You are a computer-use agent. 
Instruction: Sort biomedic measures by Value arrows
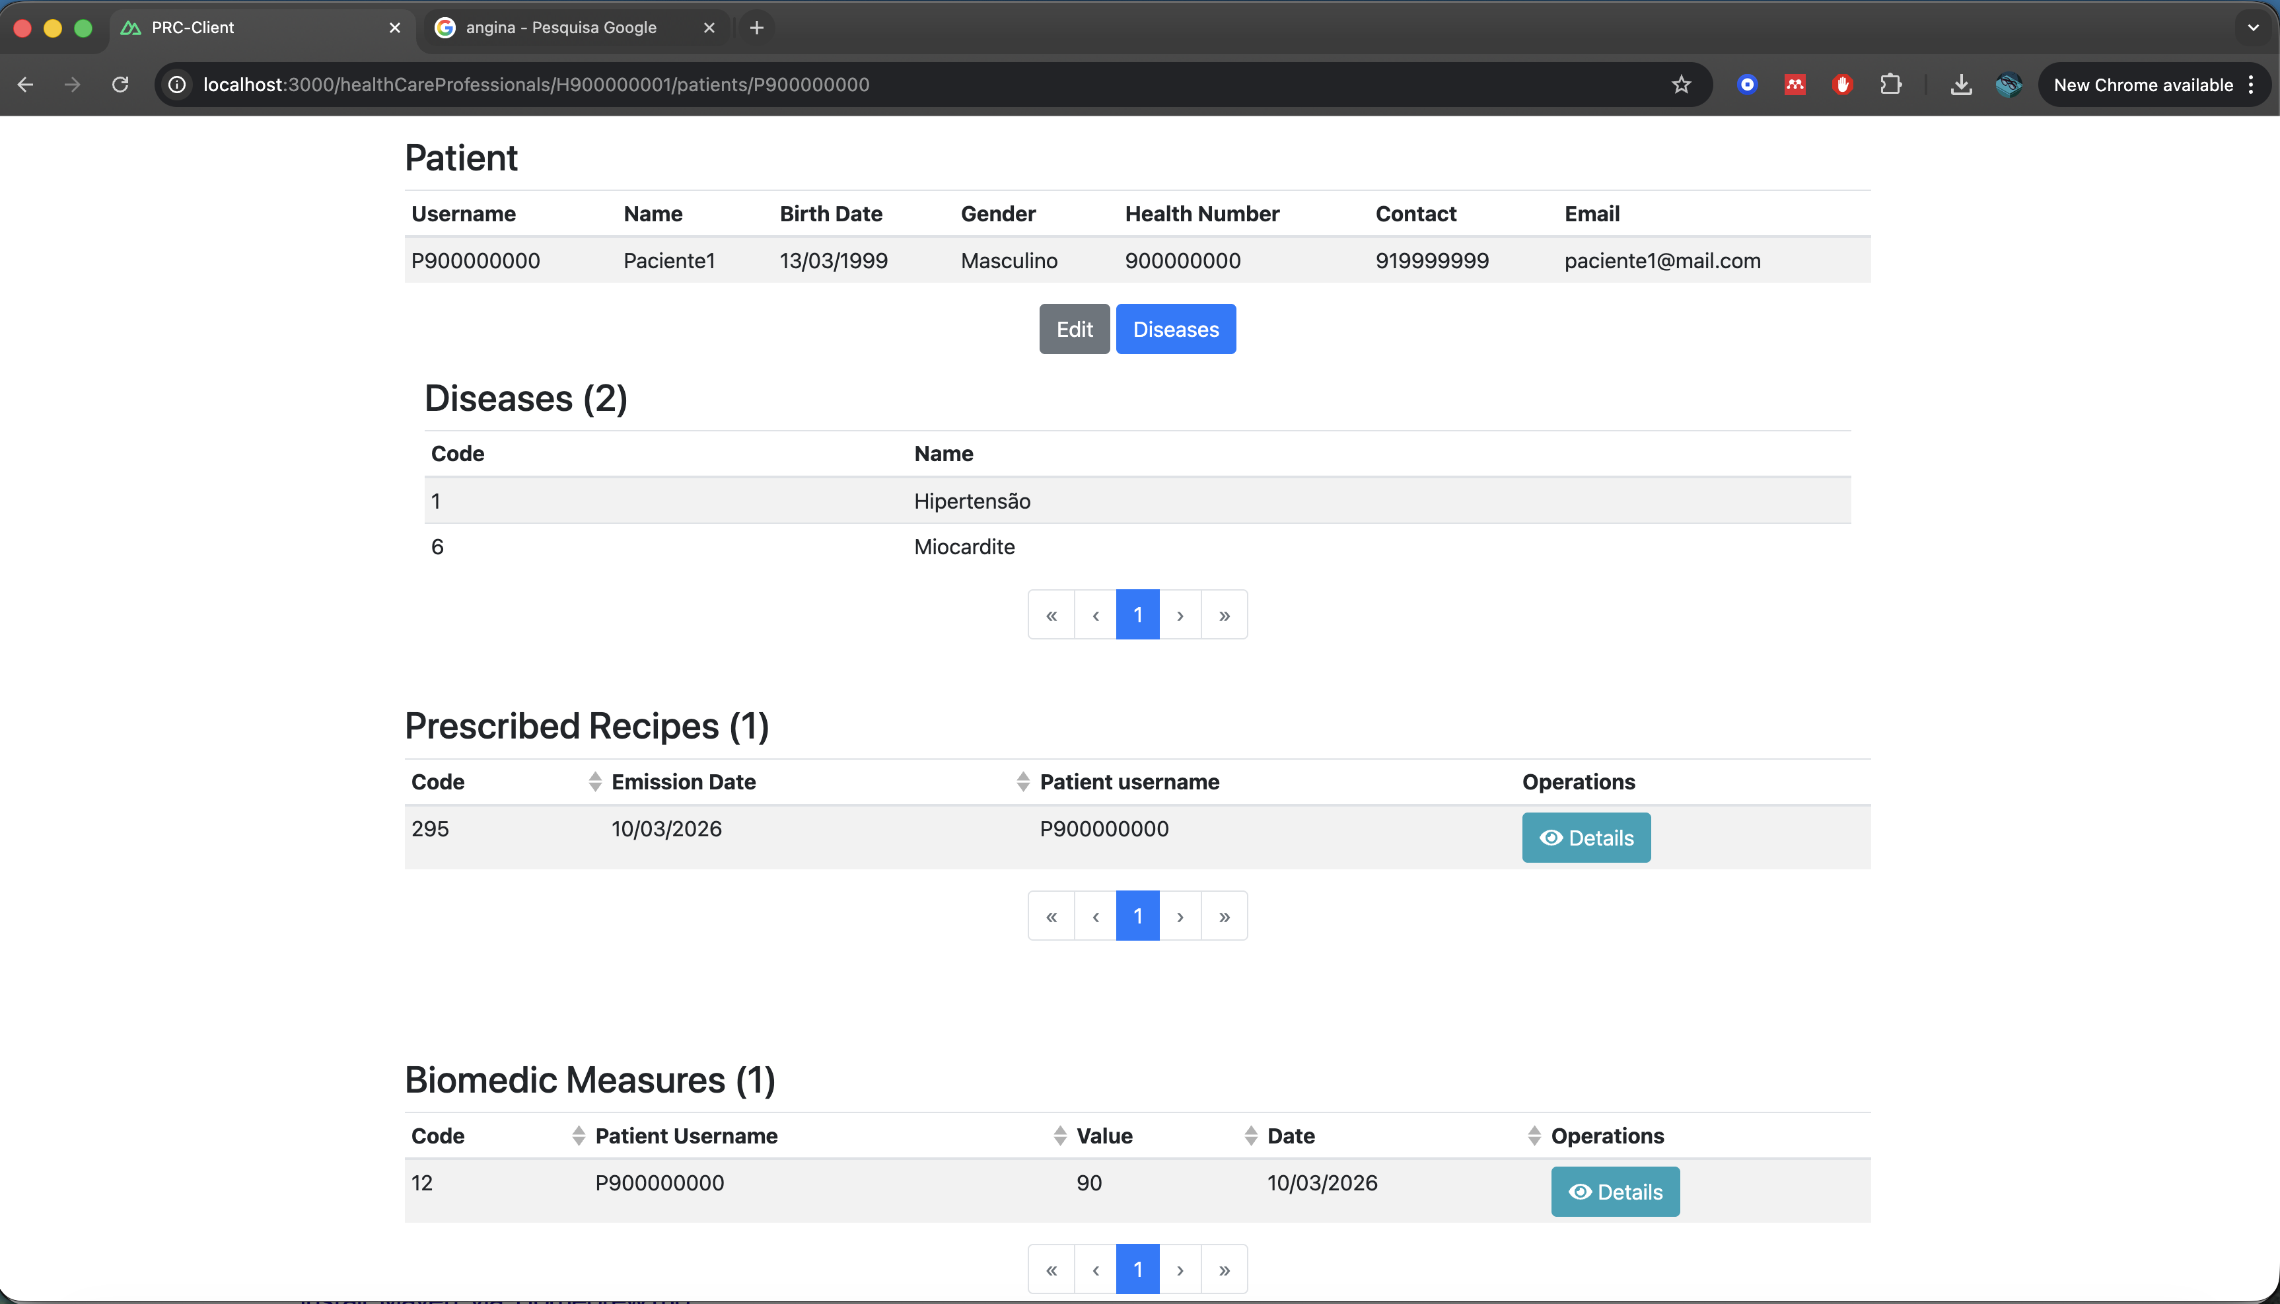point(1250,1136)
